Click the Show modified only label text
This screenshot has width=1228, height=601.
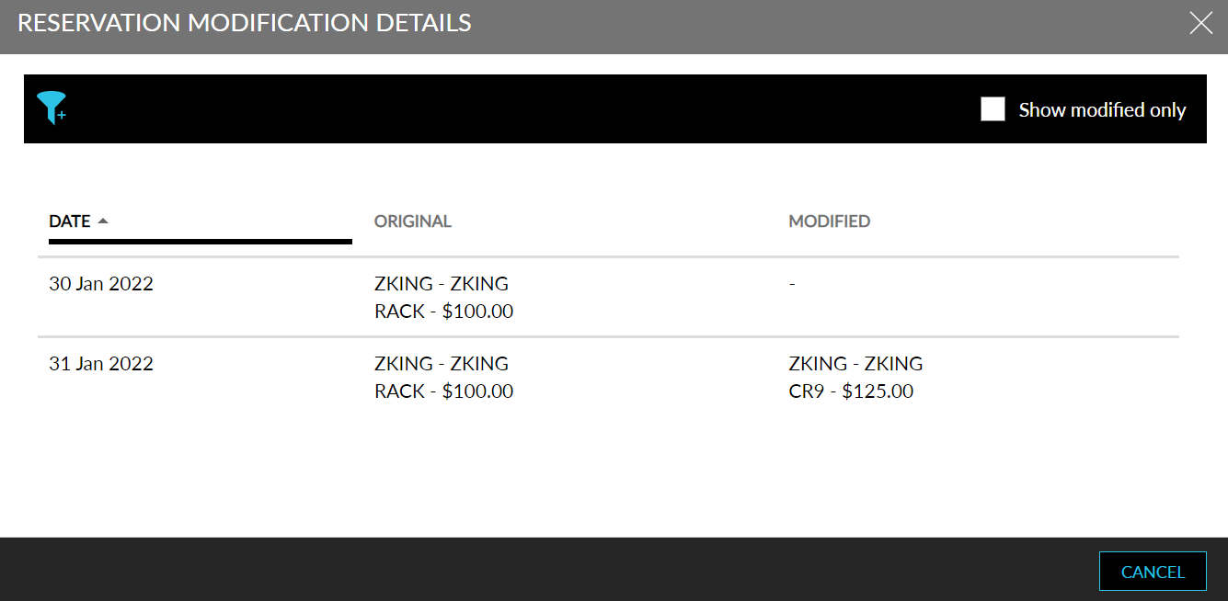point(1101,108)
